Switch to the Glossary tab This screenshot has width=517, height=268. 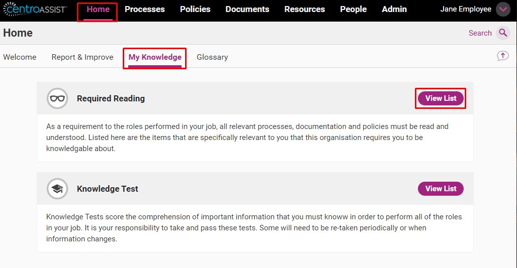[x=212, y=57]
